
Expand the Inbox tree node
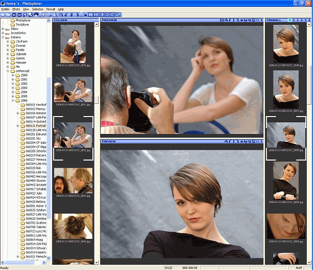[3, 29]
